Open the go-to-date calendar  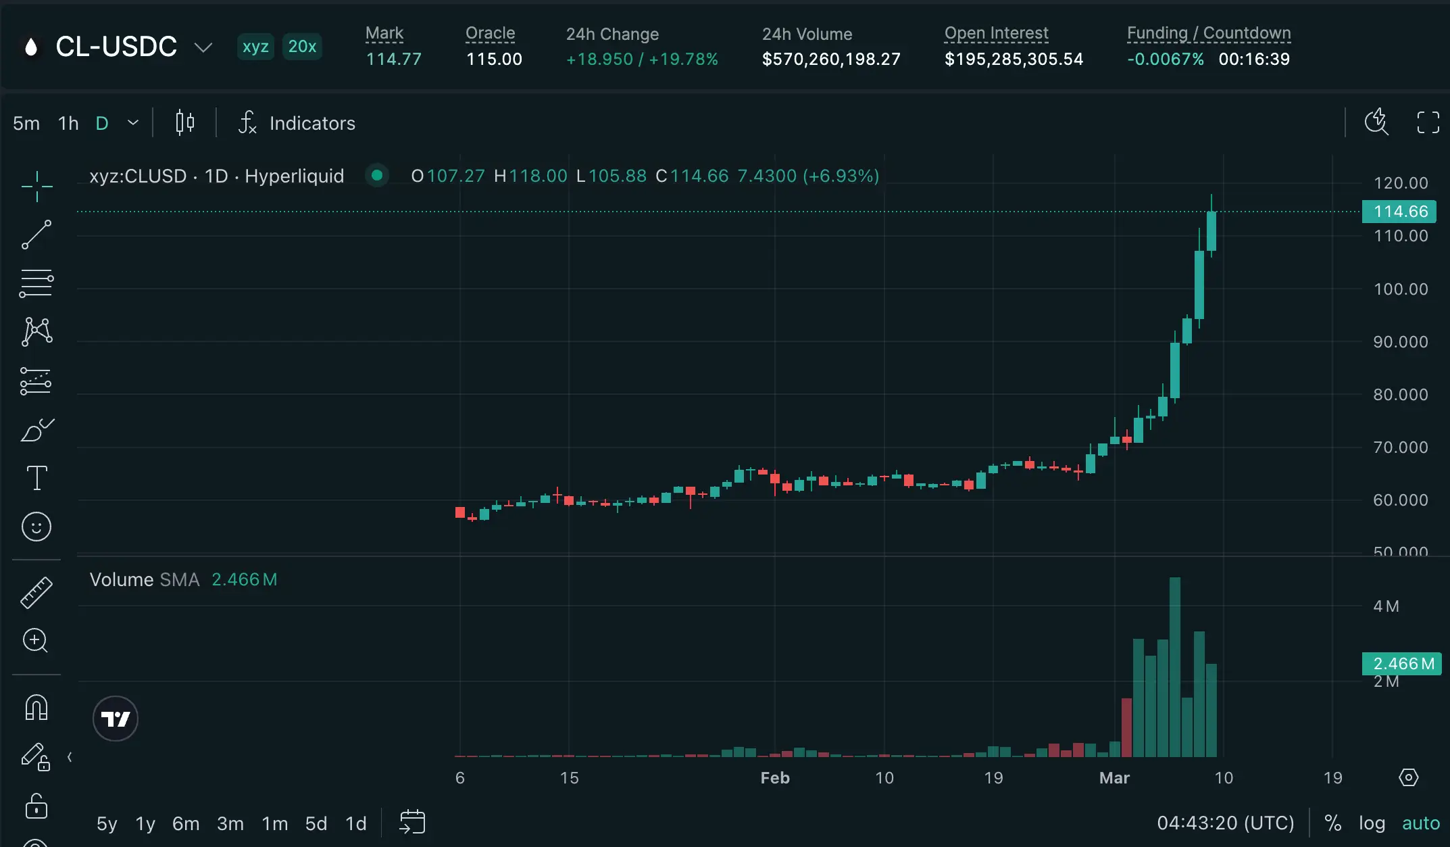click(412, 822)
